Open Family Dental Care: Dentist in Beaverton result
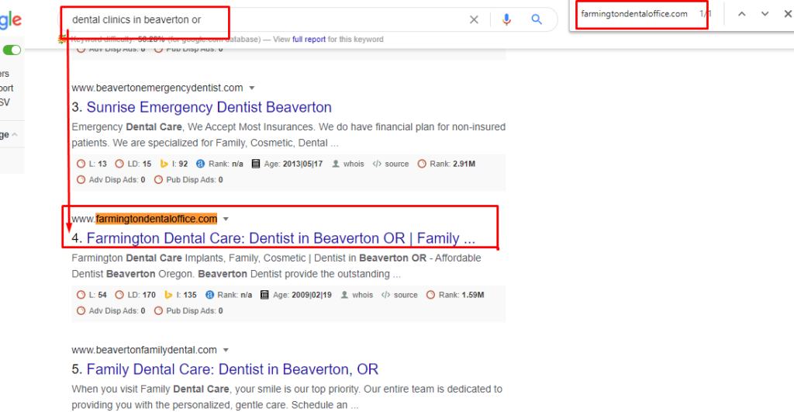Screen dimensions: 794x412 [x=232, y=369]
